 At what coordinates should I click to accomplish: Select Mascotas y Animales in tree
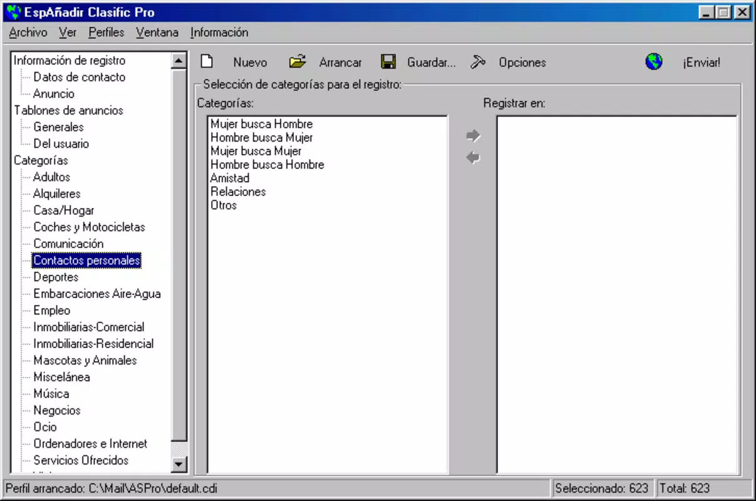[85, 360]
